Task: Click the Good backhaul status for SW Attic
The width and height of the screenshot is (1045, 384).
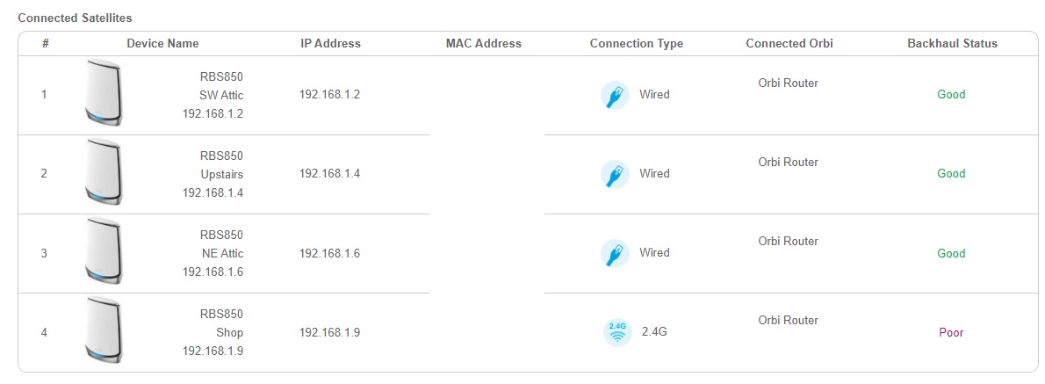Action: pyautogui.click(x=951, y=95)
